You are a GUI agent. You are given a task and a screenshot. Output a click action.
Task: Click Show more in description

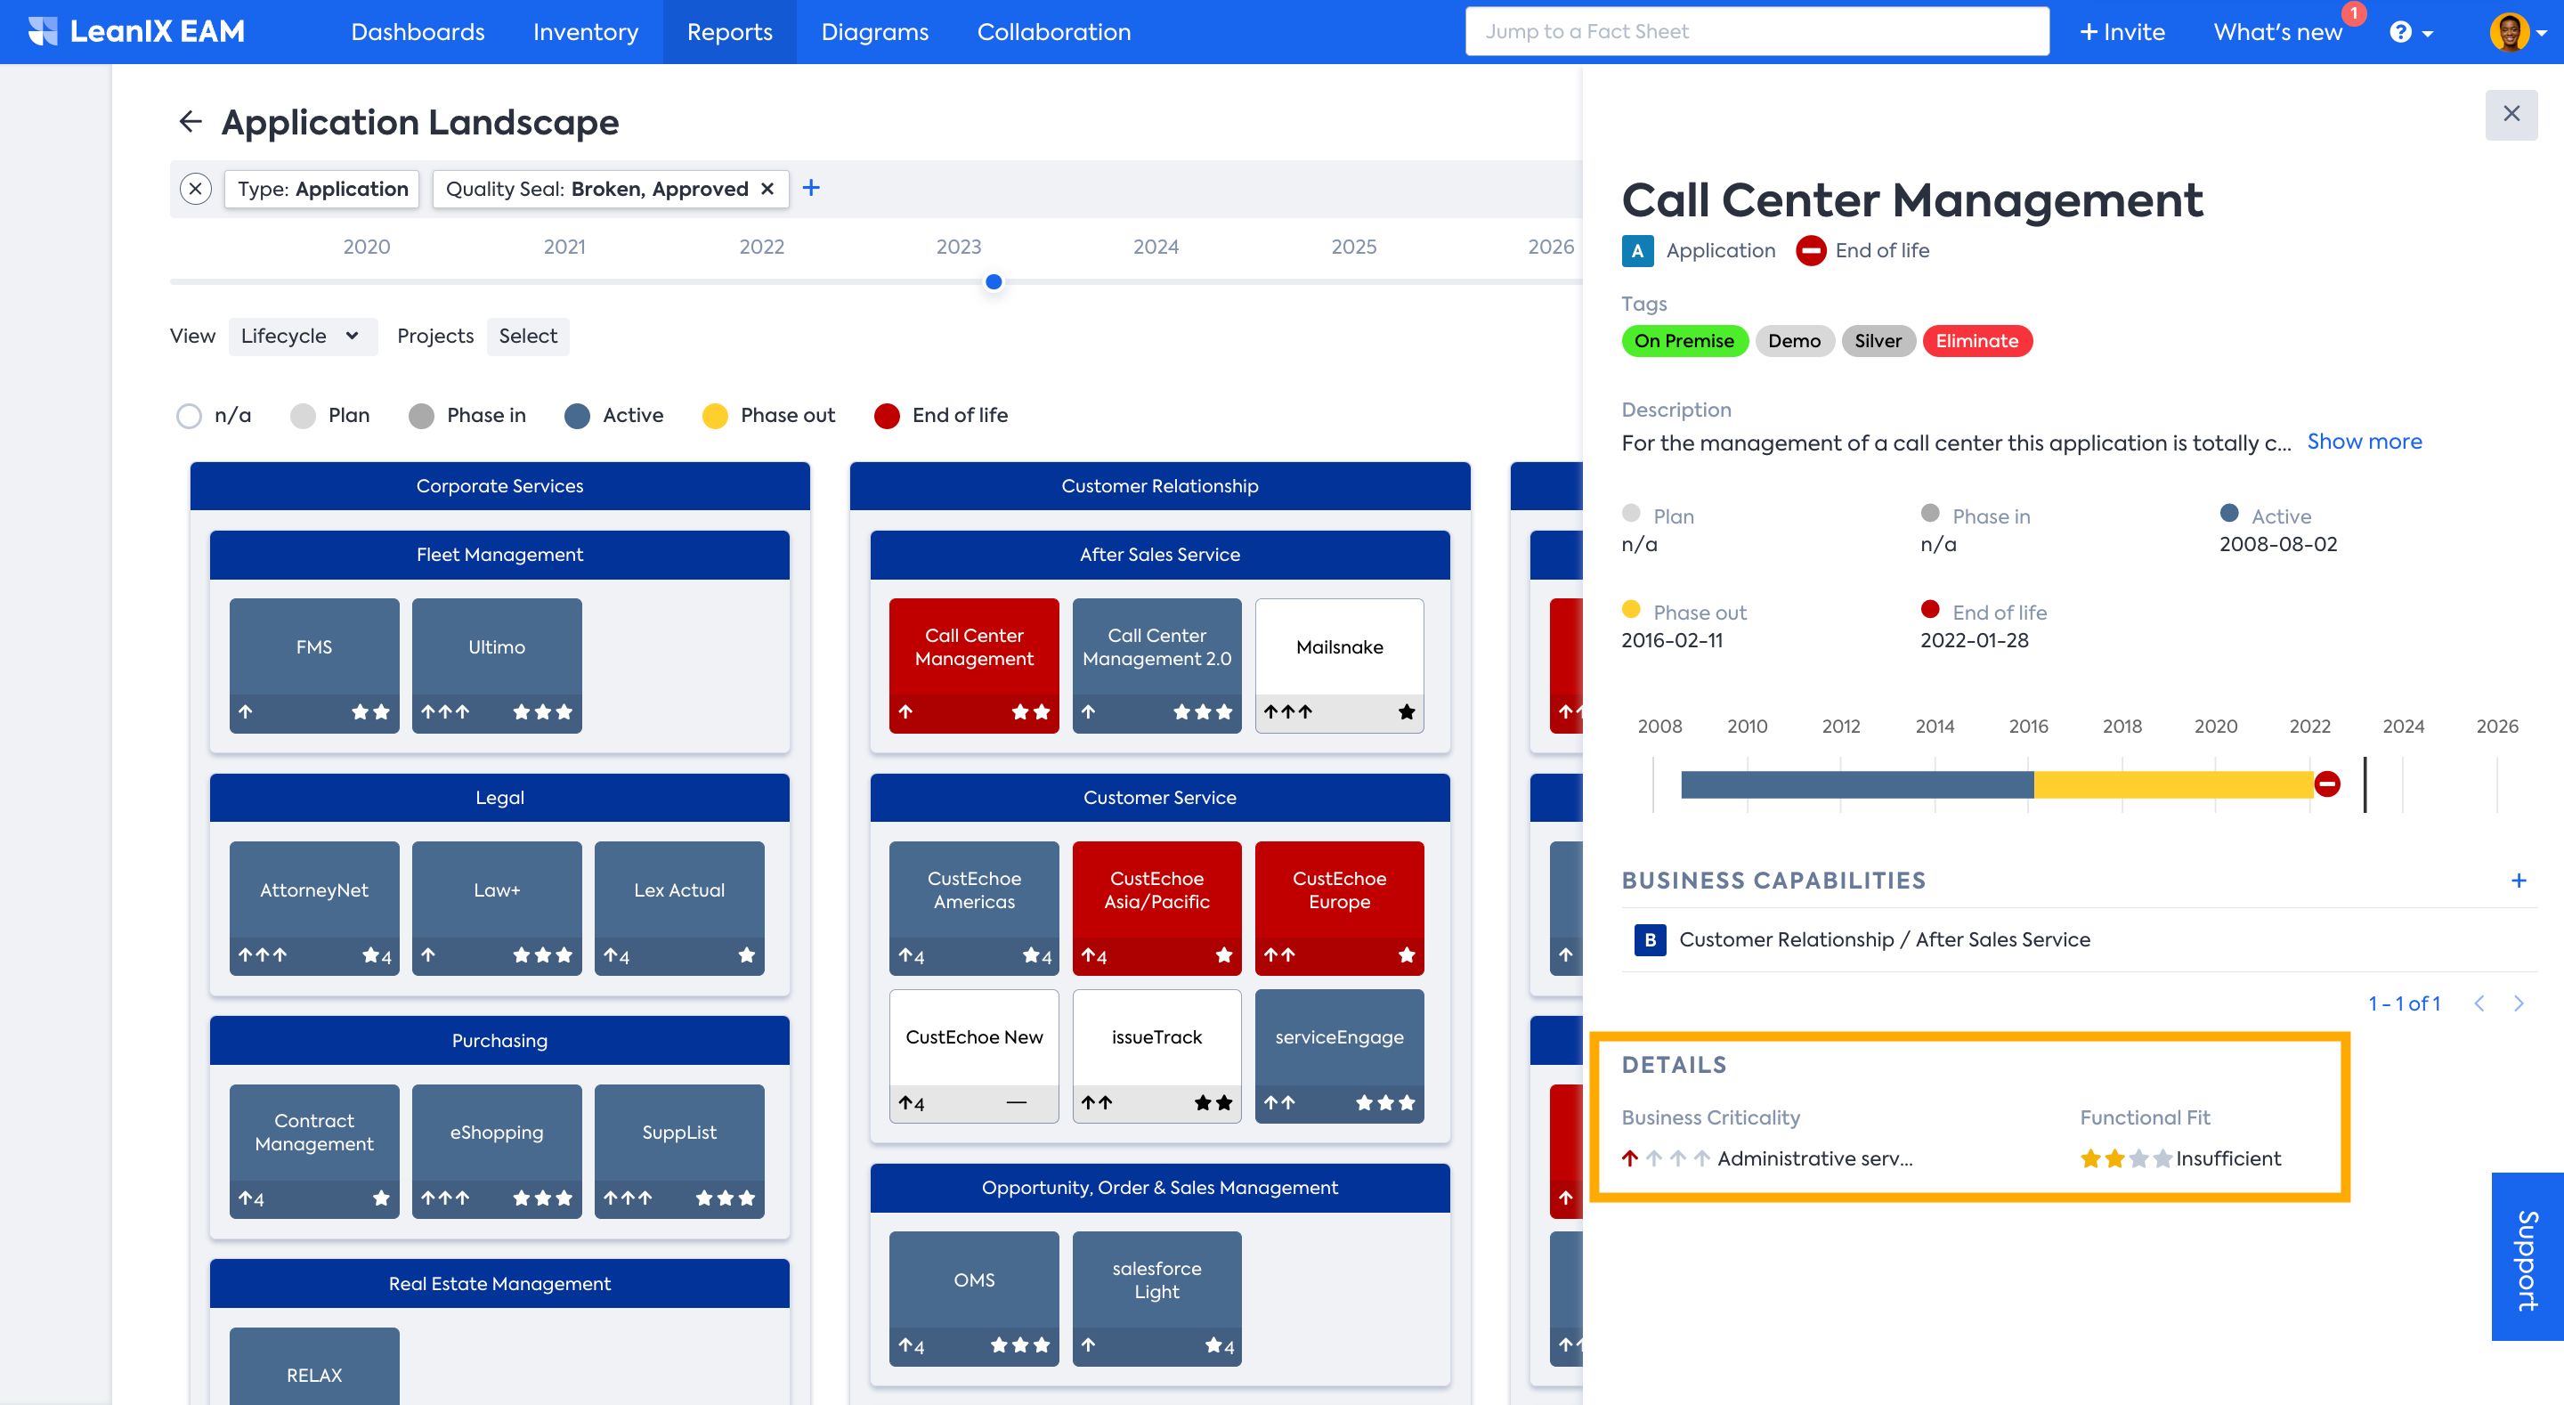click(2364, 443)
